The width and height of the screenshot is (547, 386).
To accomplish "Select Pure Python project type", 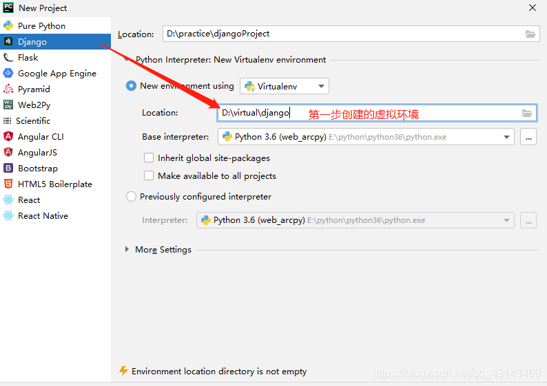I will 56,25.
